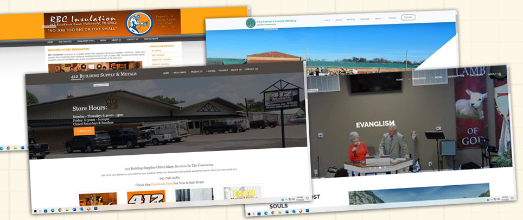The image size is (523, 220).
Task: Expand Products menu on 412 Building Supply site
Action: coord(196,71)
